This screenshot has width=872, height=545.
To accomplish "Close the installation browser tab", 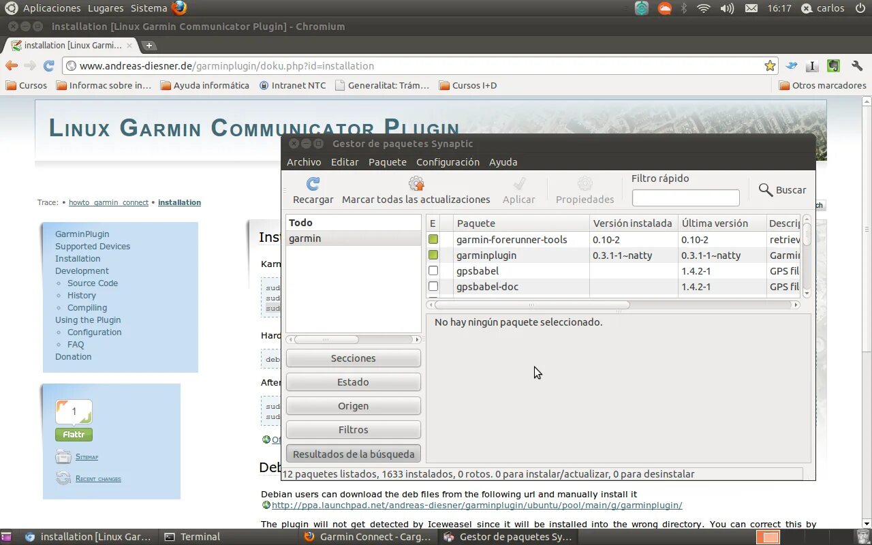I will coord(130,46).
